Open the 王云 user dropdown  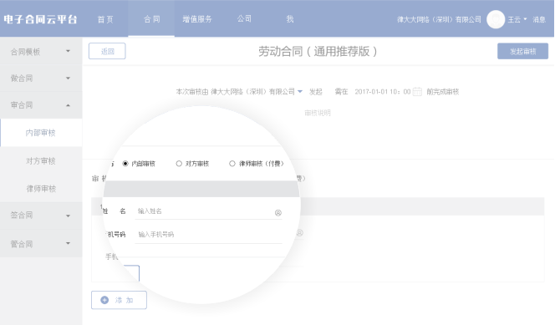tap(517, 19)
